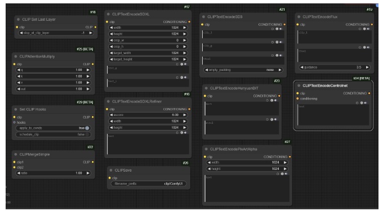
Task: Click small square icon above mt5xl in CLIPTextEncodeHunyuanDiT
Action: pos(267,119)
